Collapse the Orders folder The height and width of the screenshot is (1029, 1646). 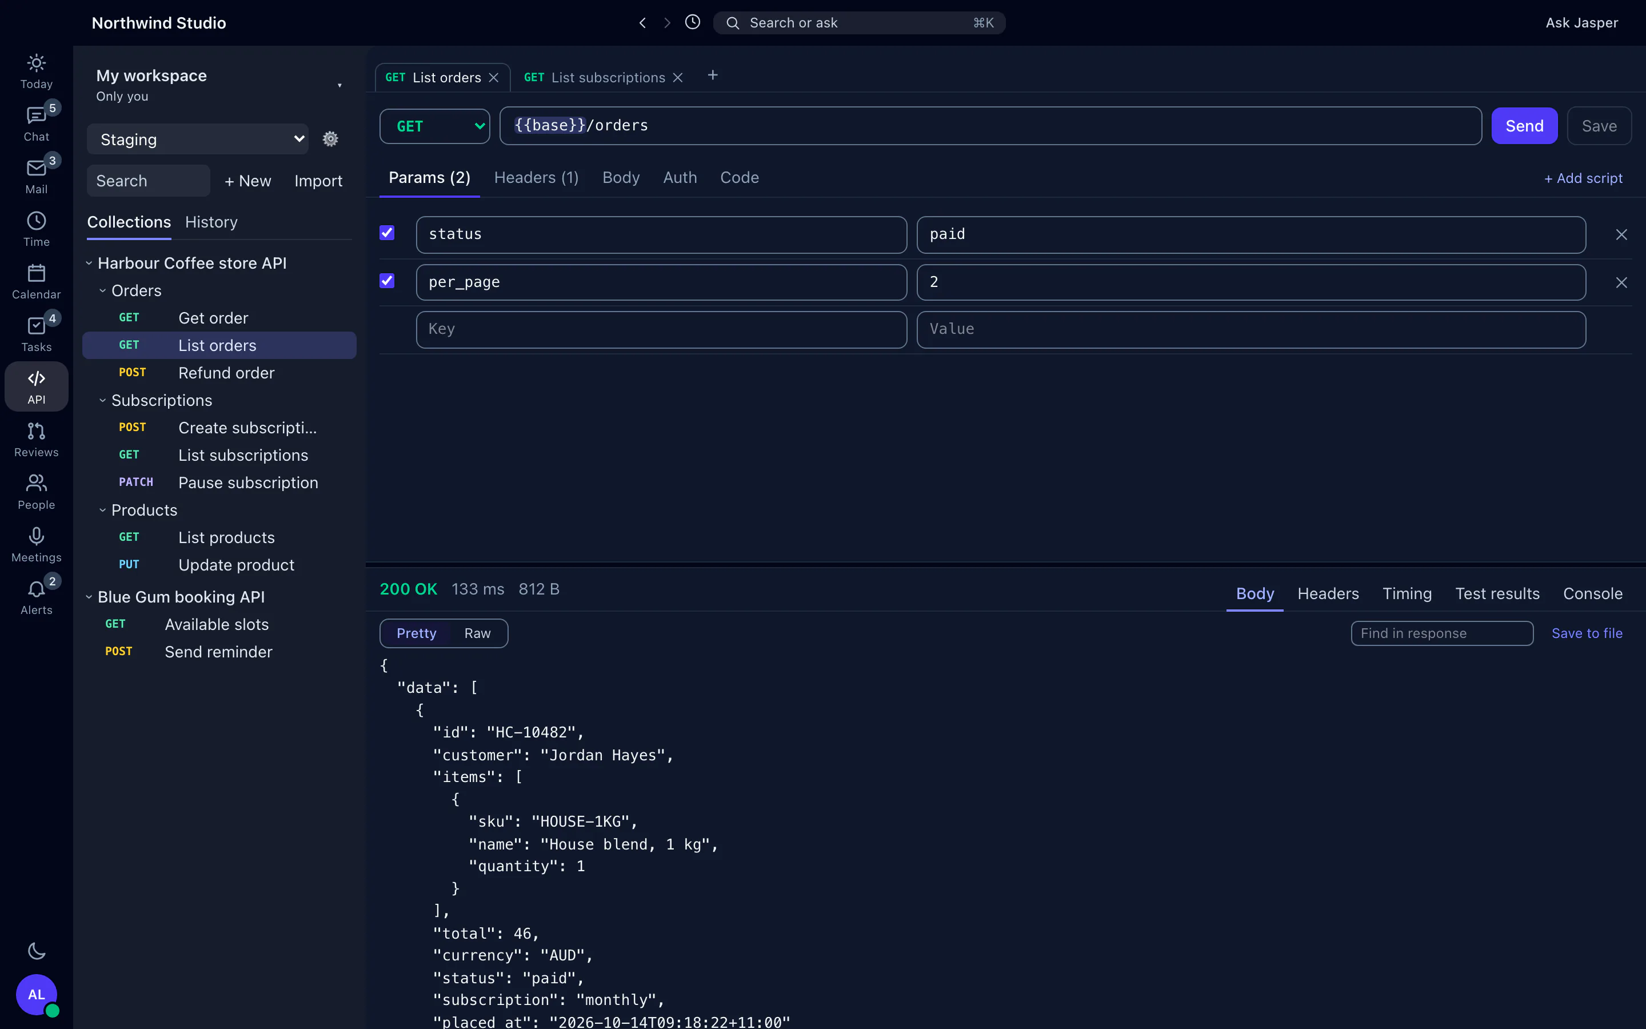coord(102,290)
